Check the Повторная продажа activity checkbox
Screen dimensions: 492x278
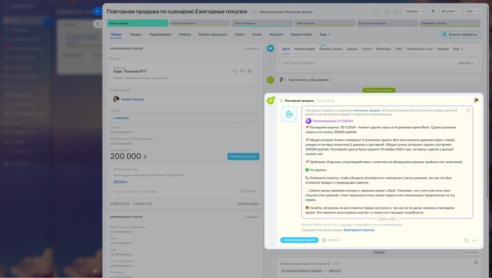coord(282,101)
